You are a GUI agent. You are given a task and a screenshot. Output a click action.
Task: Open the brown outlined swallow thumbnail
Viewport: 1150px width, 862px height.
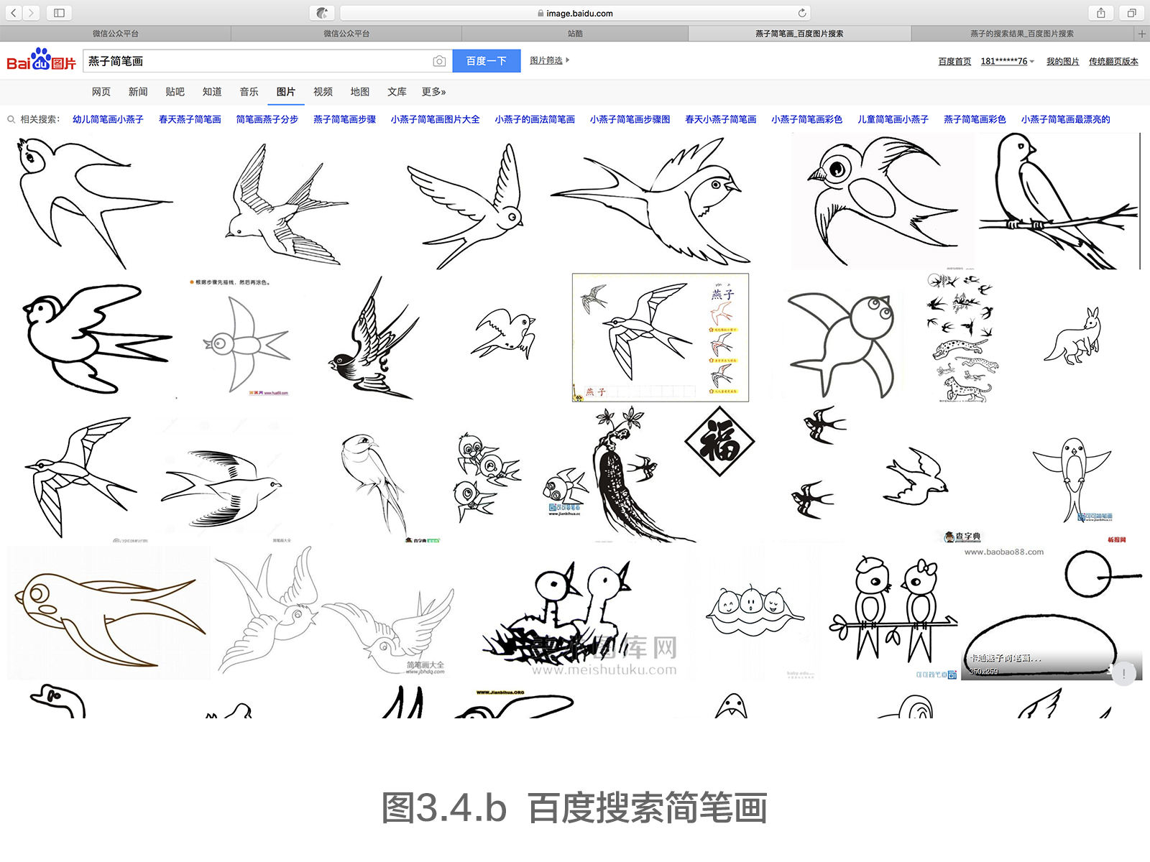coord(109,612)
